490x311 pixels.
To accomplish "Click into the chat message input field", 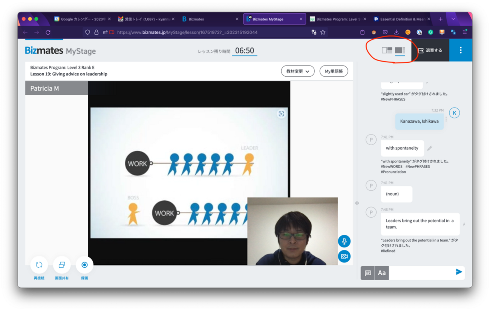I will 421,273.
